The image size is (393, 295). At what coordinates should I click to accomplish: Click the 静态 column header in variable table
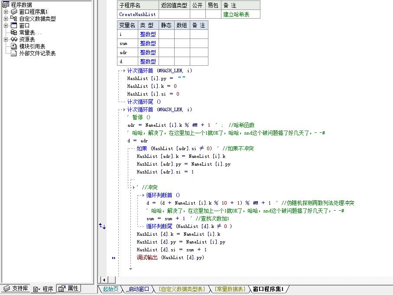[166, 25]
